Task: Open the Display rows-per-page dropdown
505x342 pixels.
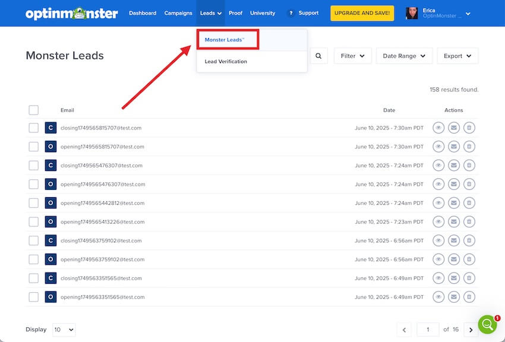Action: click(x=64, y=329)
